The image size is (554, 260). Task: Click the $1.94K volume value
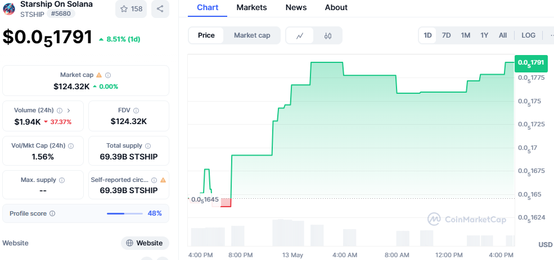click(28, 122)
